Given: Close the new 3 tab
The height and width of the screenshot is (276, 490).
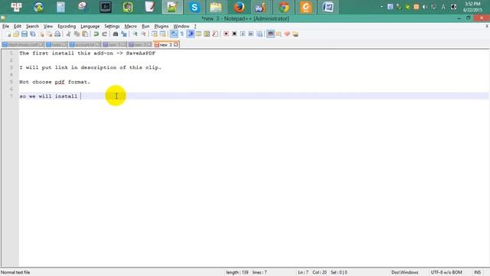Looking at the screenshot, I should coord(176,44).
